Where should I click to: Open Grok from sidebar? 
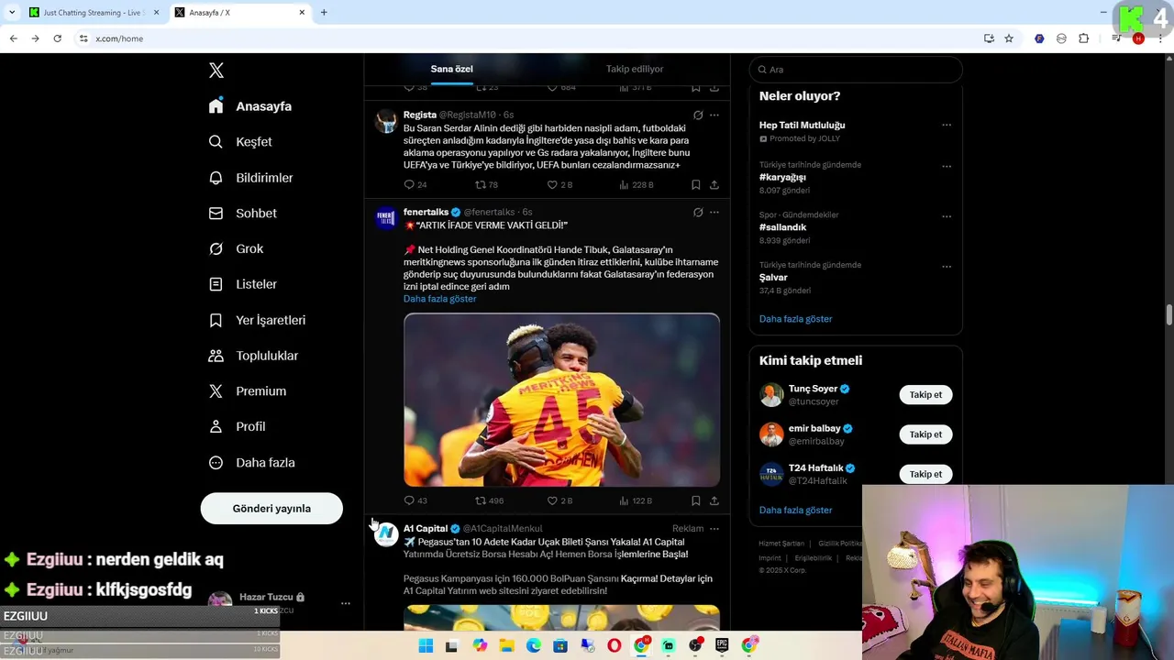[236, 248]
